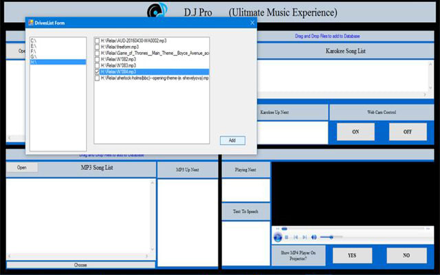Image resolution: width=440 pixels, height=275 pixels.
Task: Click the play button in media player
Action: (x=278, y=237)
